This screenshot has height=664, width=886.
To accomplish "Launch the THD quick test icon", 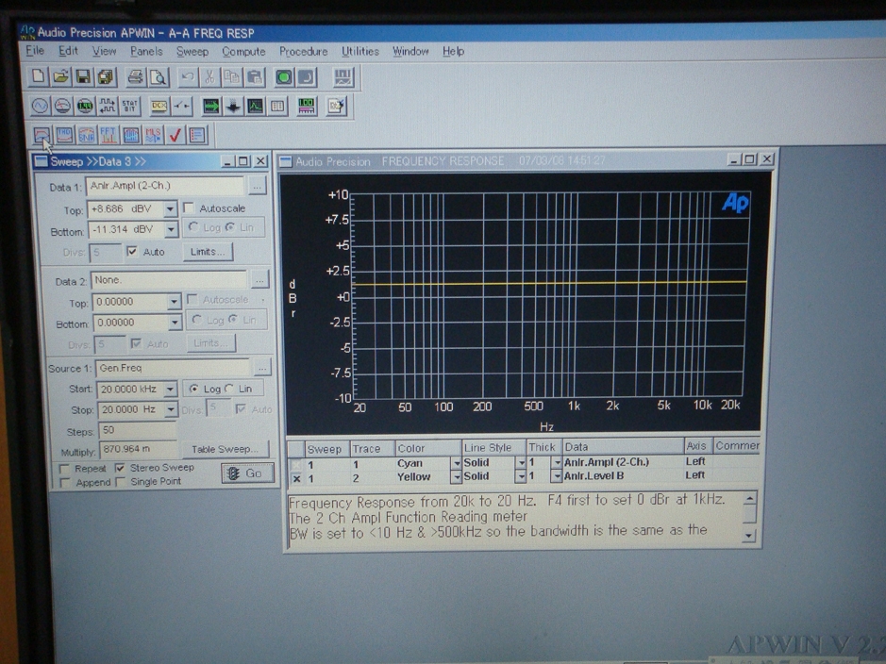I will point(64,135).
